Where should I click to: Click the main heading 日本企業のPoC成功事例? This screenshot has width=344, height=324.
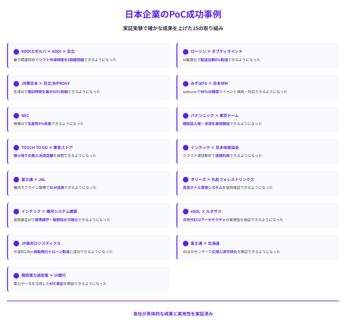click(x=173, y=14)
